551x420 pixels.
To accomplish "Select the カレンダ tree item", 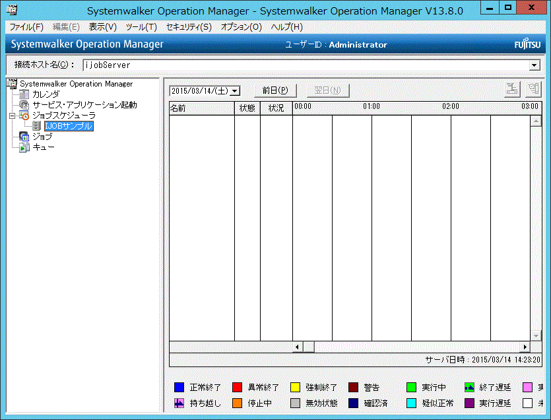I will [46, 94].
